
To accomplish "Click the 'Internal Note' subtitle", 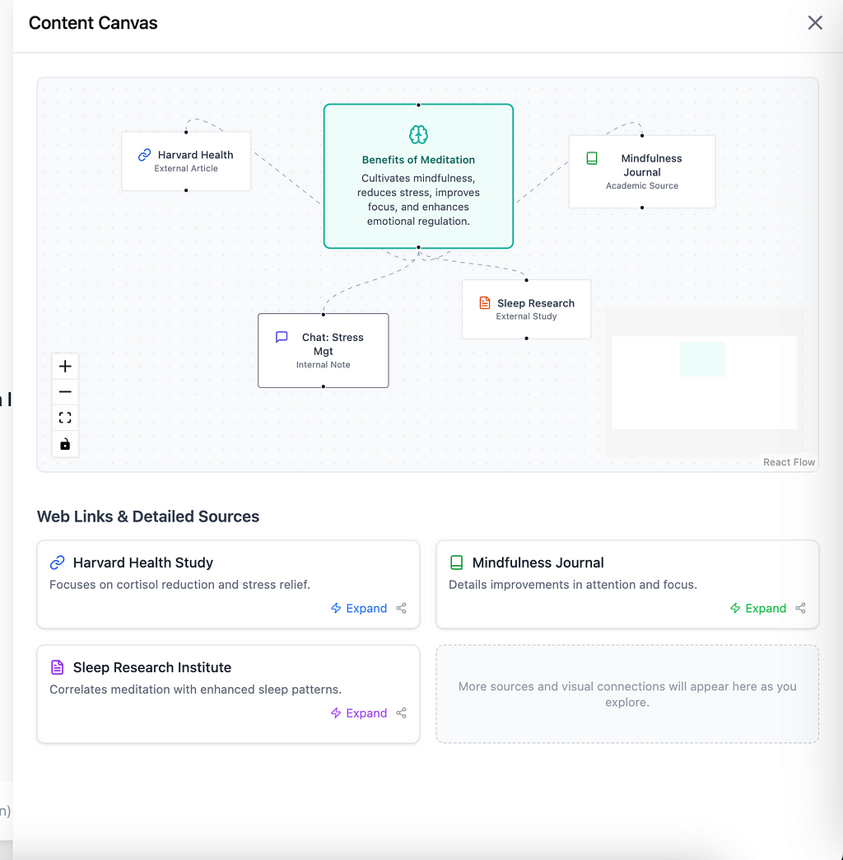I will 324,365.
